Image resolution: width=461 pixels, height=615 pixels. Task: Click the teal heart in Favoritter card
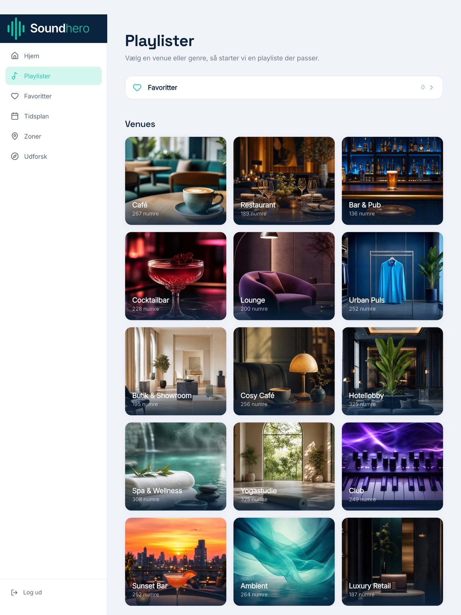coord(137,88)
